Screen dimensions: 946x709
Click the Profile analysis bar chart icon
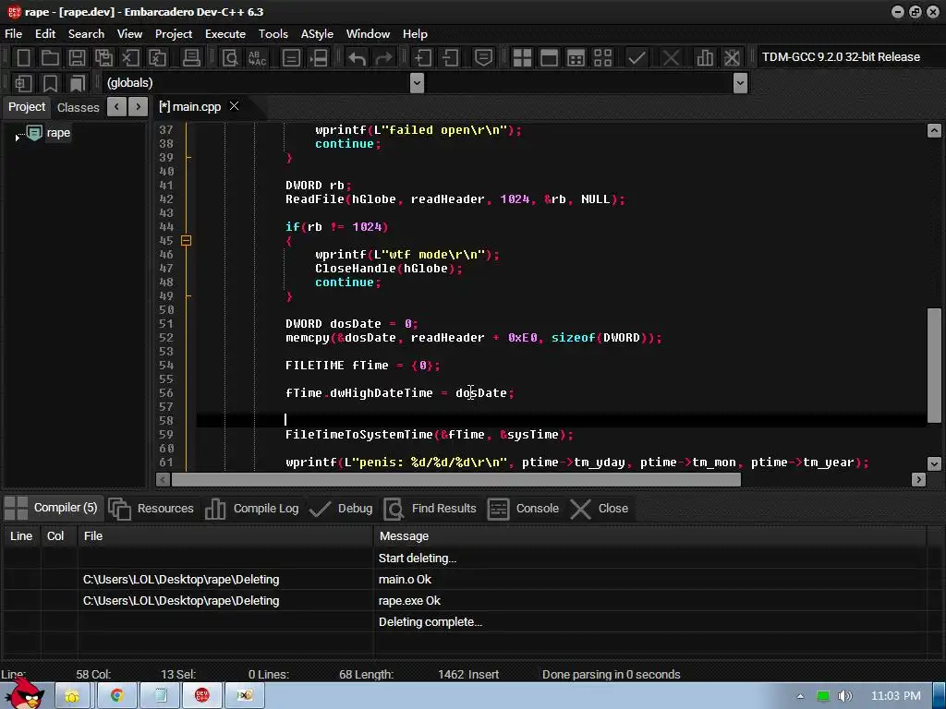pyautogui.click(x=705, y=58)
